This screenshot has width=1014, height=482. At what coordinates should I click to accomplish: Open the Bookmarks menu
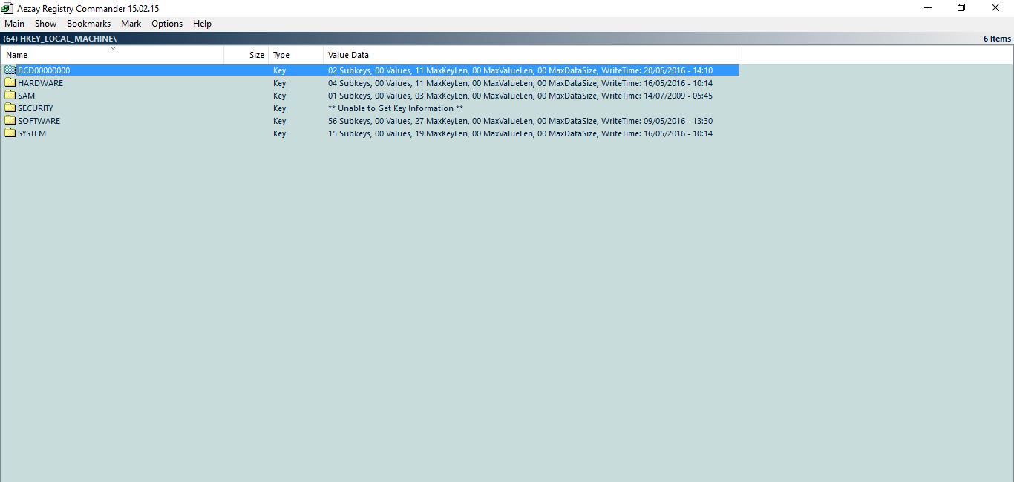(88, 23)
